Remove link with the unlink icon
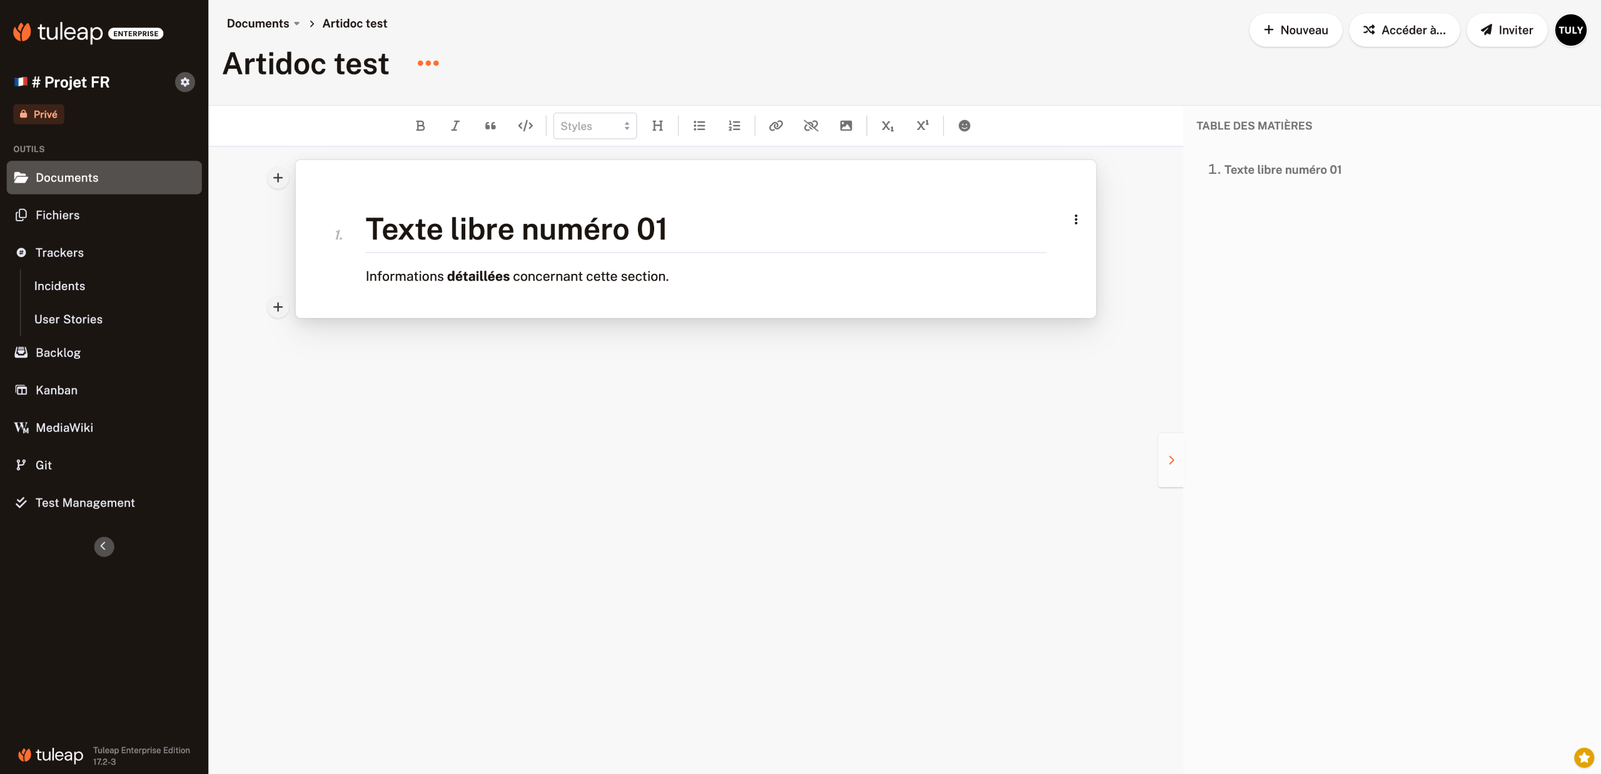 coord(811,126)
